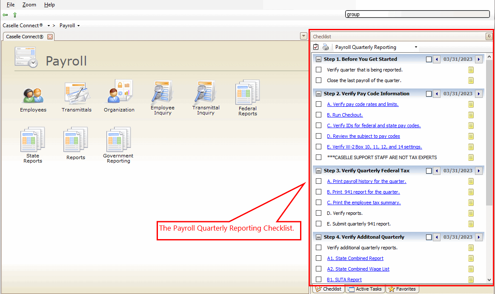Open Government Reporting icon
495x294 pixels.
pos(118,140)
